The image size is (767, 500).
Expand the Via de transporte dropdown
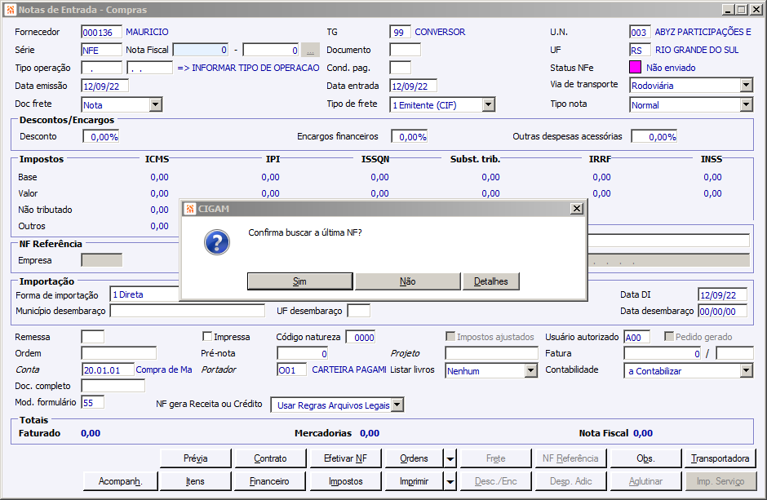click(x=746, y=86)
